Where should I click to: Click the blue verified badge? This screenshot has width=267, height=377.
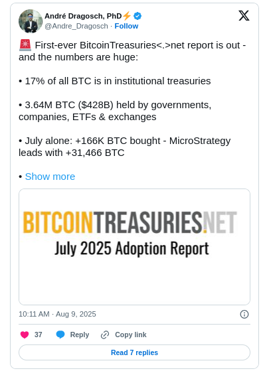(x=137, y=16)
